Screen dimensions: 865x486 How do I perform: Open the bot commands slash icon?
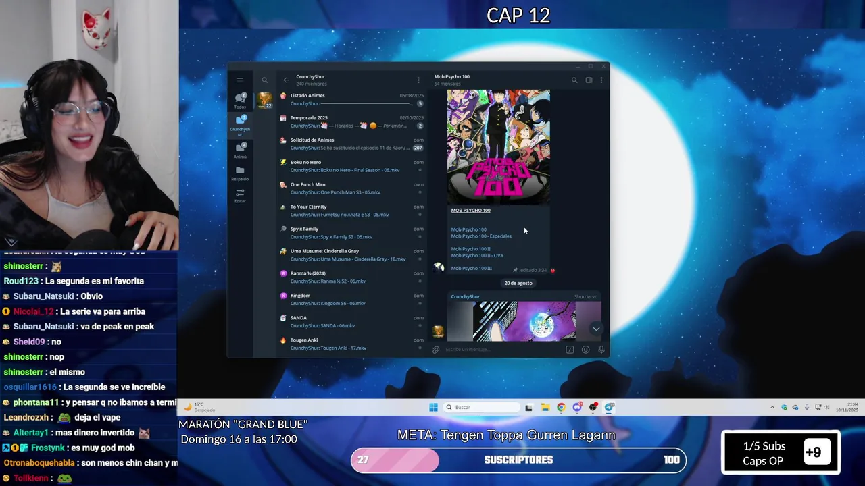[570, 350]
